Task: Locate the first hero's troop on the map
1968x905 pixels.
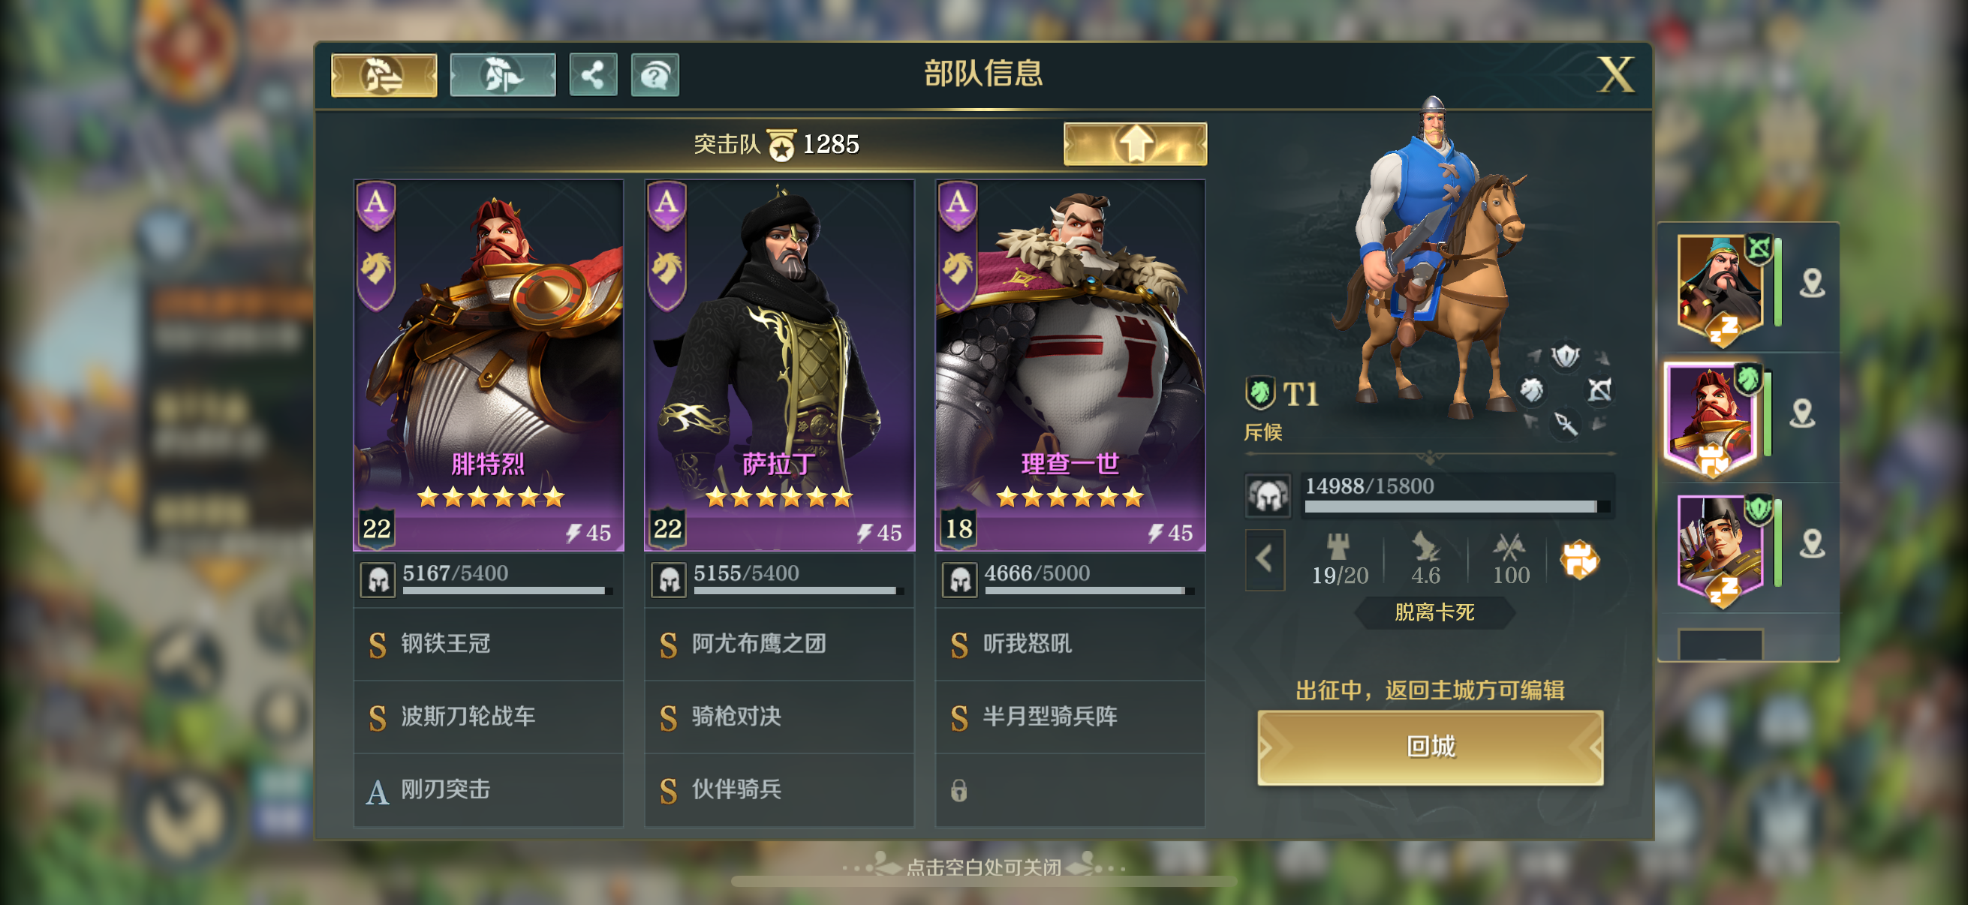Action: click(1812, 284)
